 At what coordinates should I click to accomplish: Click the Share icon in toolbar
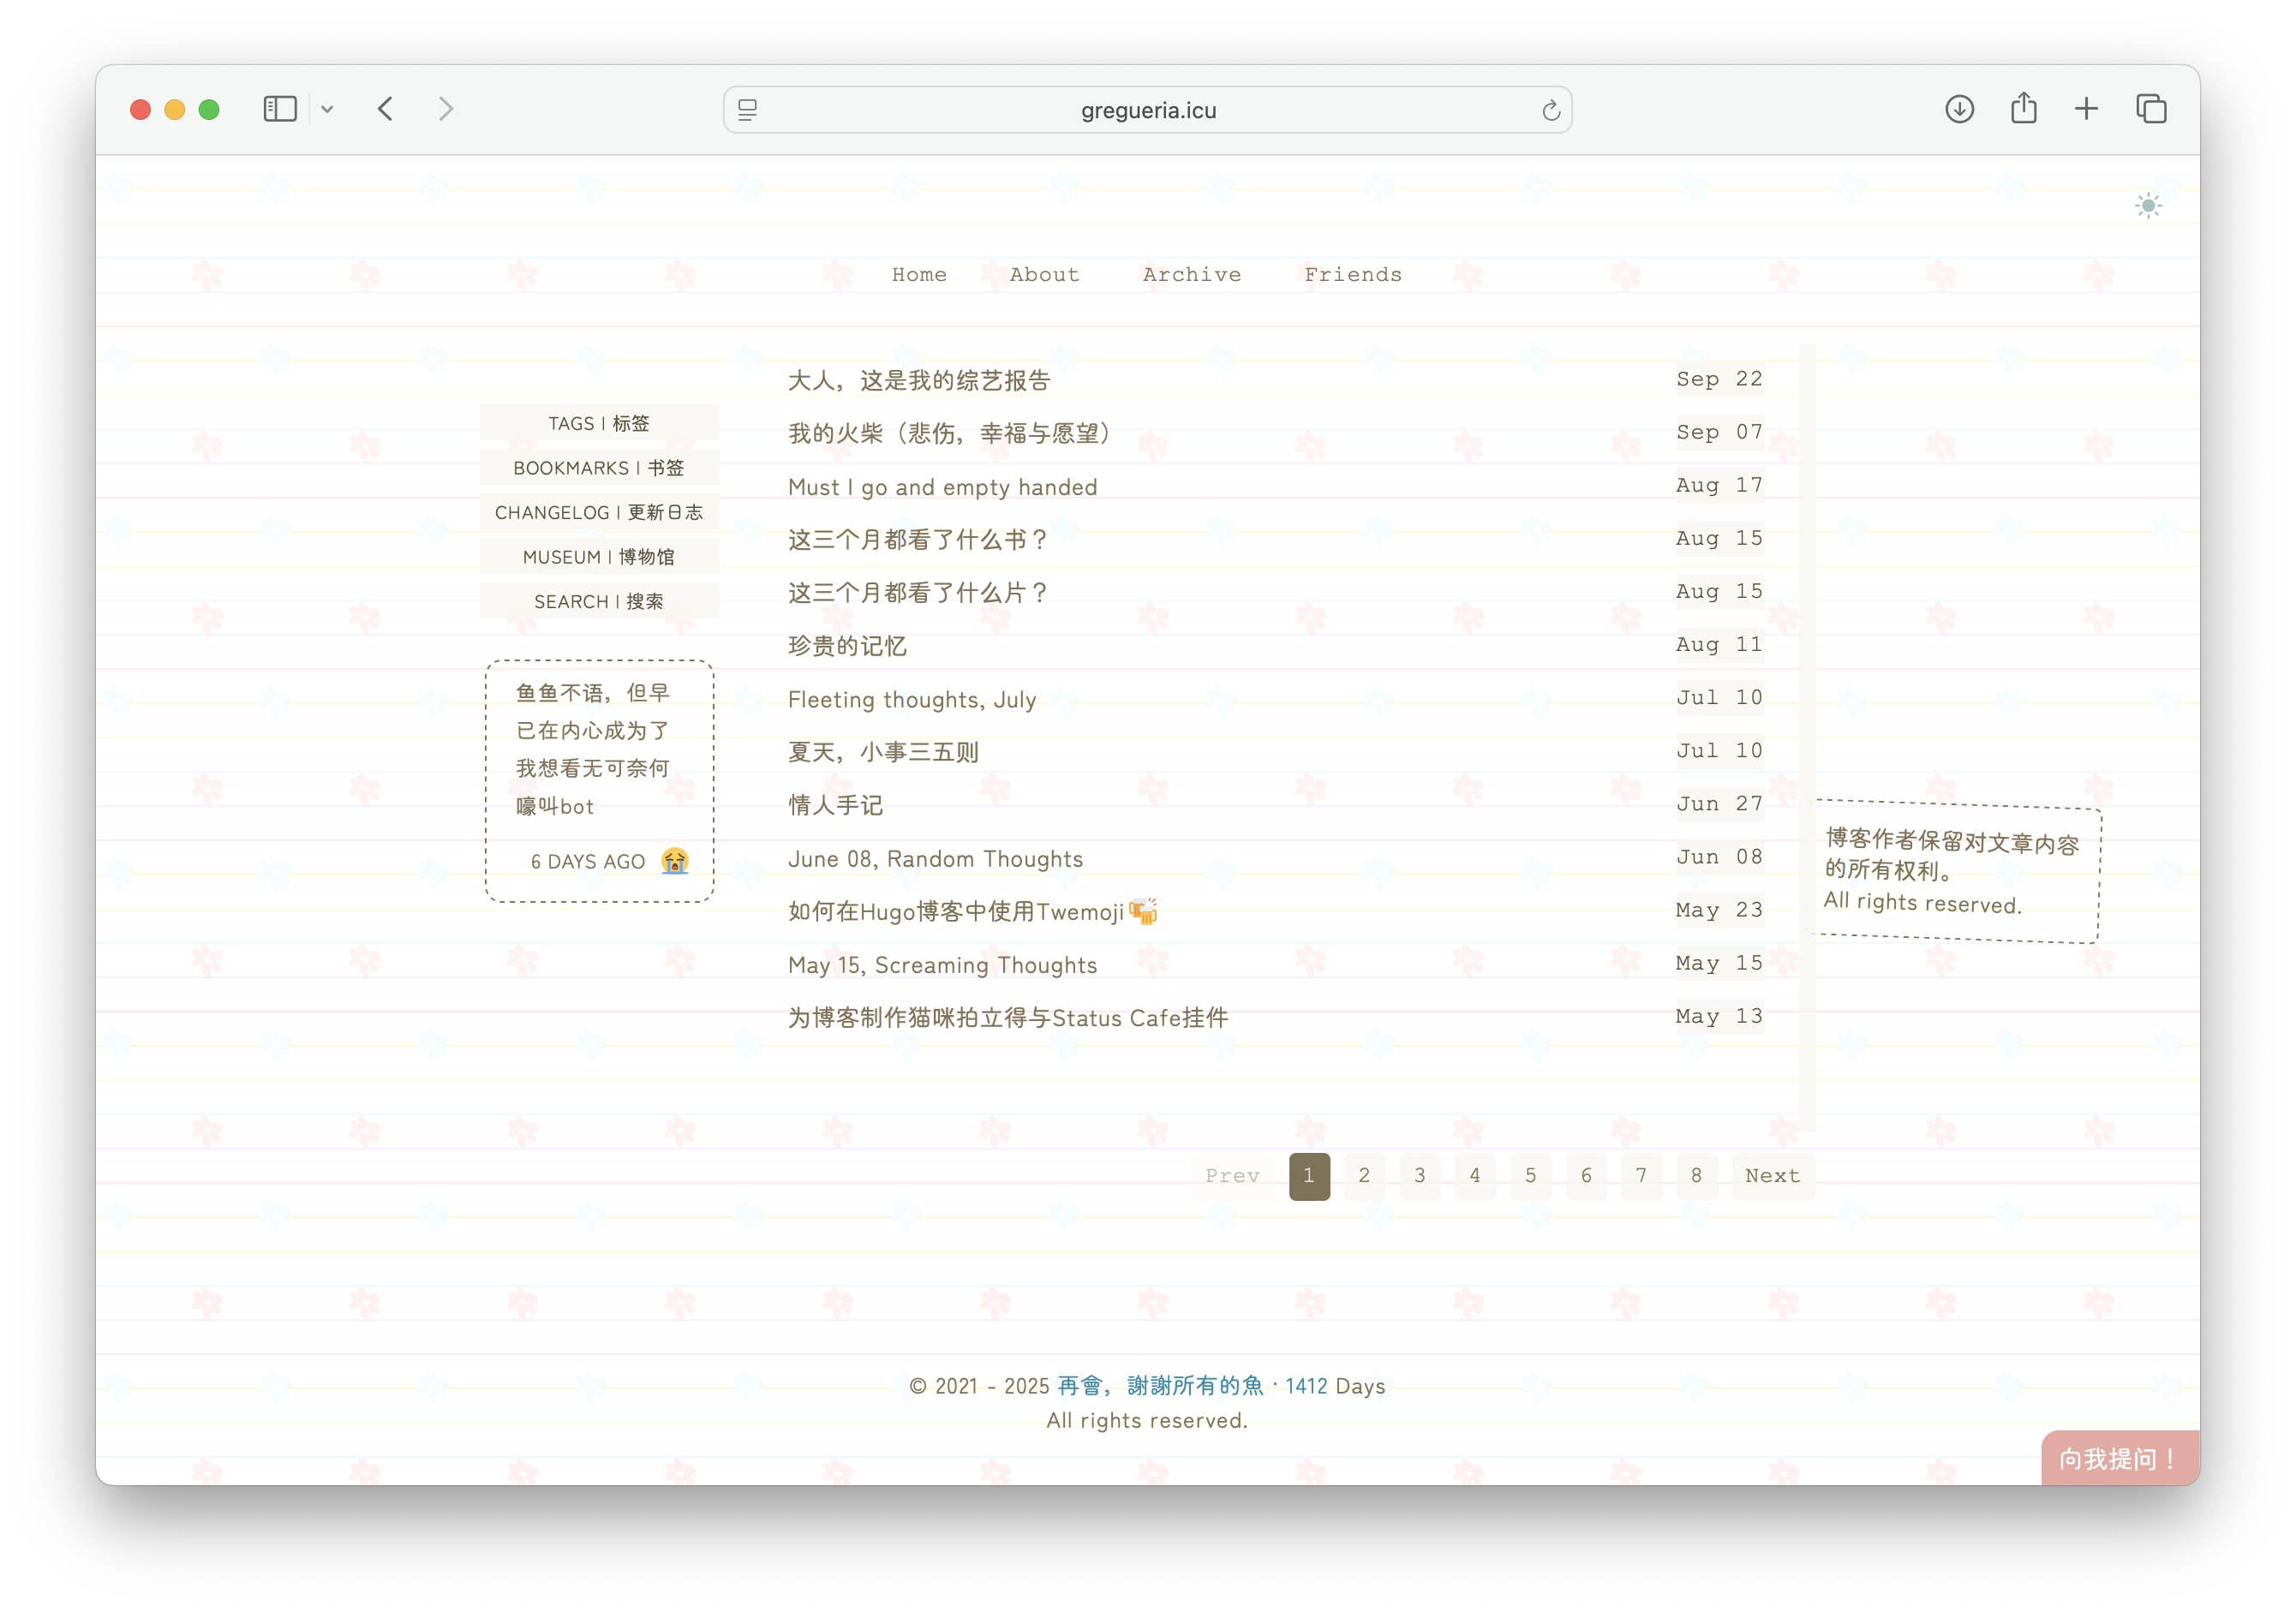2023,108
